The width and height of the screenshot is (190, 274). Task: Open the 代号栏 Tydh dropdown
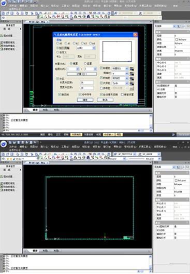pyautogui.click(x=127, y=83)
